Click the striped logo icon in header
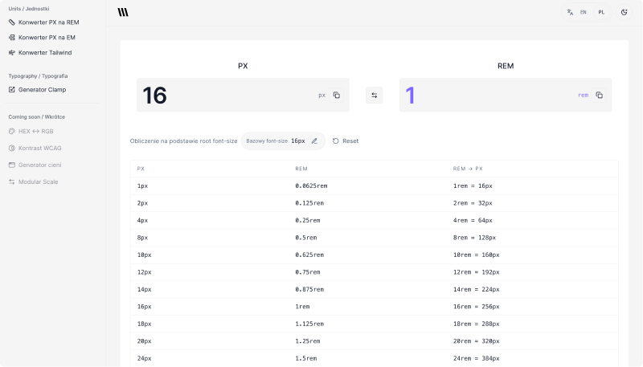The width and height of the screenshot is (643, 367). (x=123, y=12)
